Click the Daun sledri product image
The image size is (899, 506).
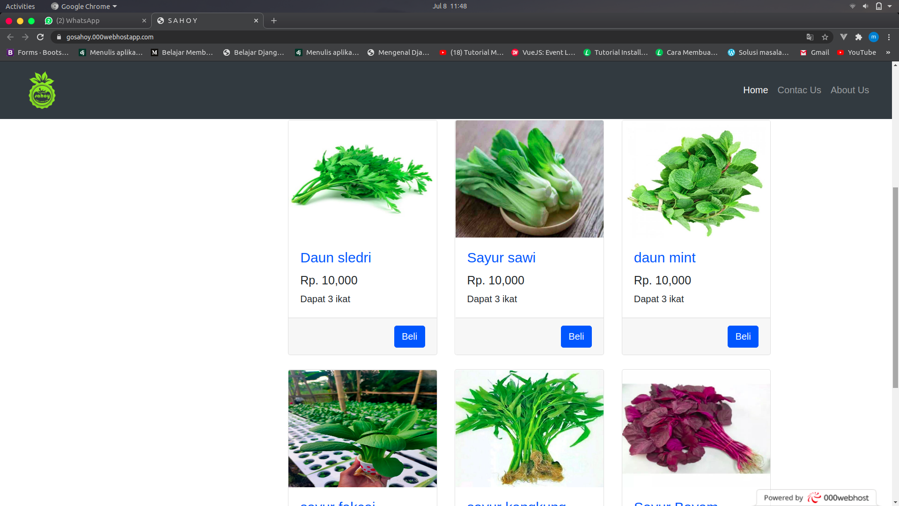tap(362, 179)
